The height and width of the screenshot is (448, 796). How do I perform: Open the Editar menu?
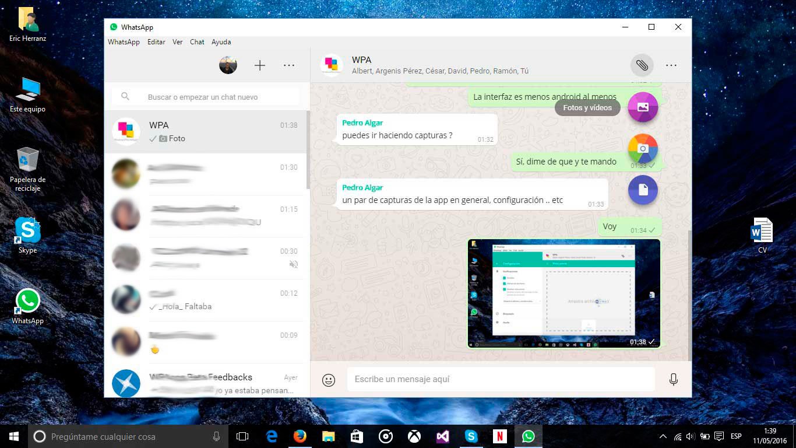click(156, 42)
